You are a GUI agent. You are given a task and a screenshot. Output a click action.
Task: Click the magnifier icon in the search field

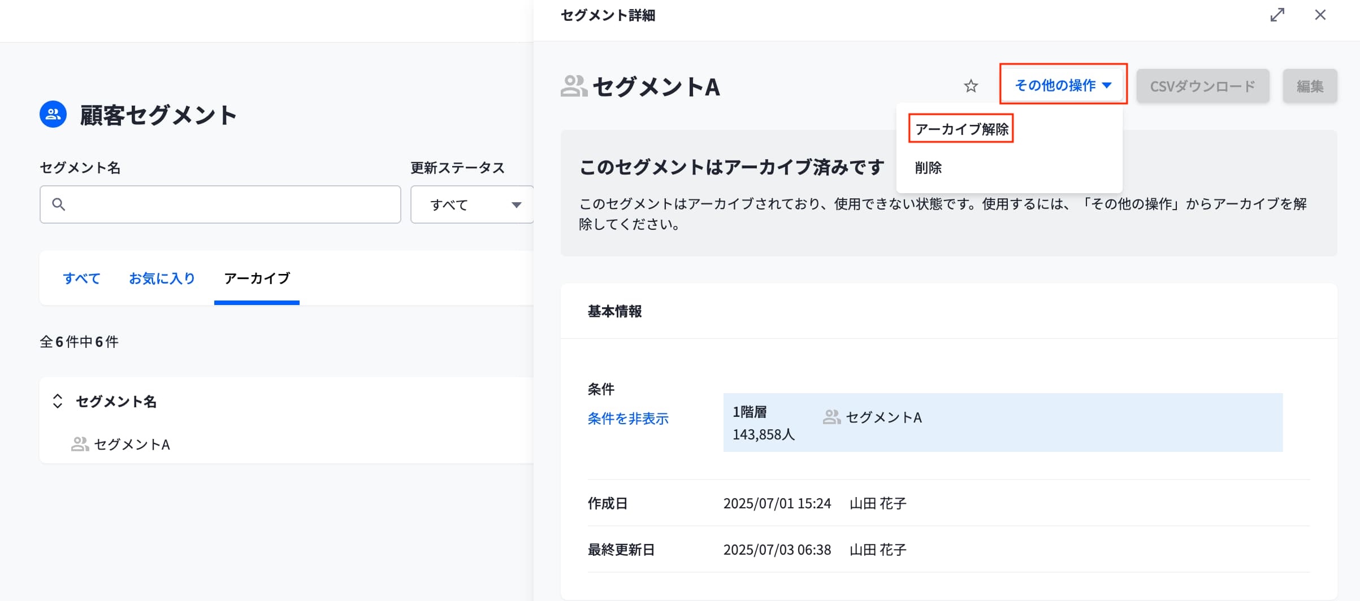[58, 204]
